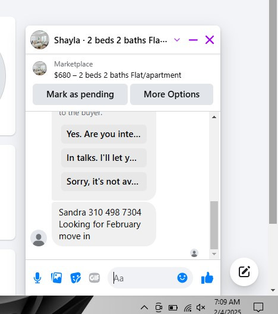Open the emoji smiley picker
The width and height of the screenshot is (278, 314).
[182, 278]
